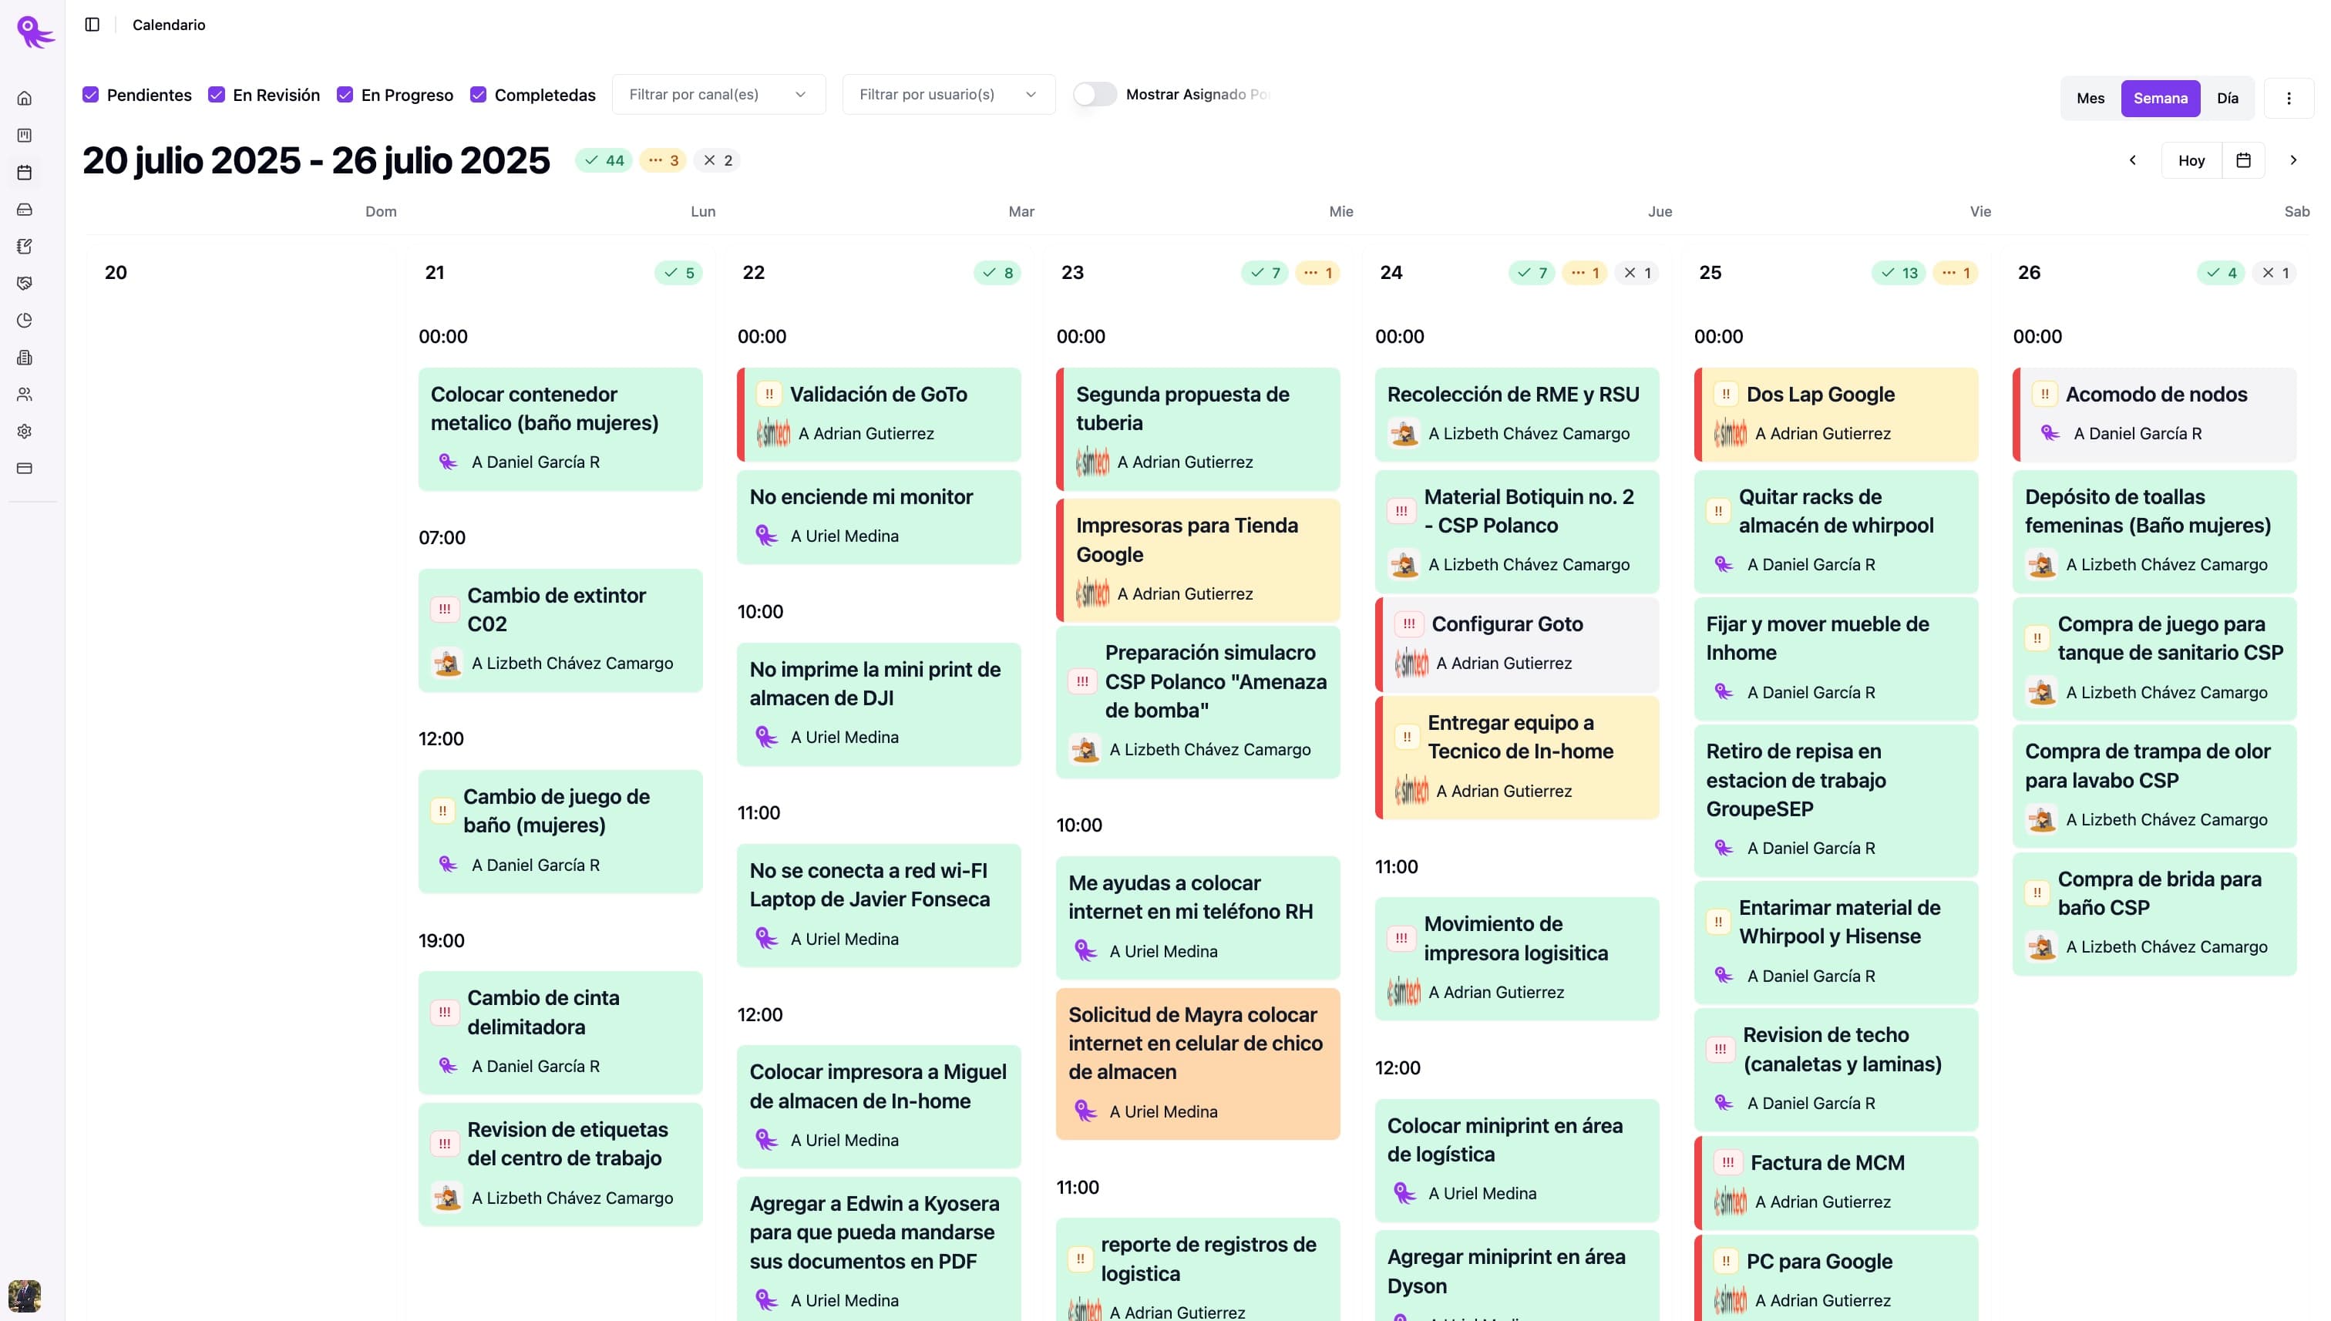Uncheck the Pendientes checkbox
The height and width of the screenshot is (1321, 2331).
click(91, 94)
